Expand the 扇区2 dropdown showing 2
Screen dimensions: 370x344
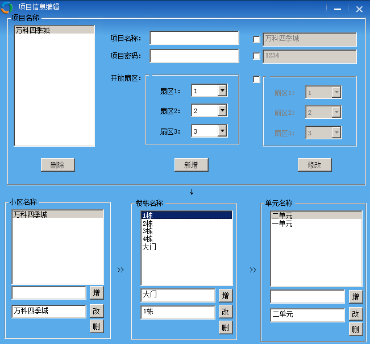tap(222, 110)
